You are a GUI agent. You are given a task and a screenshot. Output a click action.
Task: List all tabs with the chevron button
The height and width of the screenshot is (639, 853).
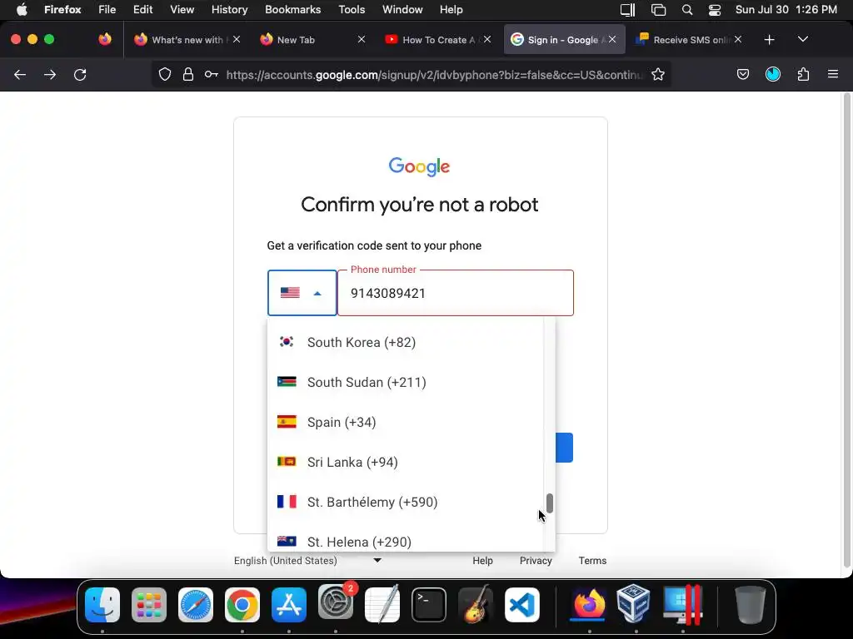point(803,40)
